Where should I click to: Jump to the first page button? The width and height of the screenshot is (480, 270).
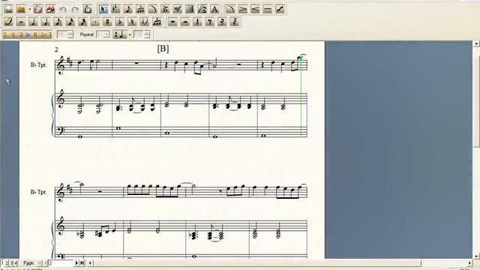(x=40, y=263)
